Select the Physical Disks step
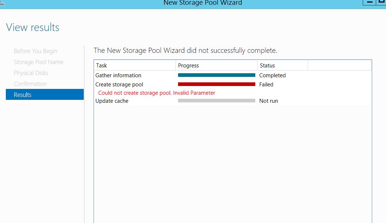The height and width of the screenshot is (223, 386). (31, 73)
